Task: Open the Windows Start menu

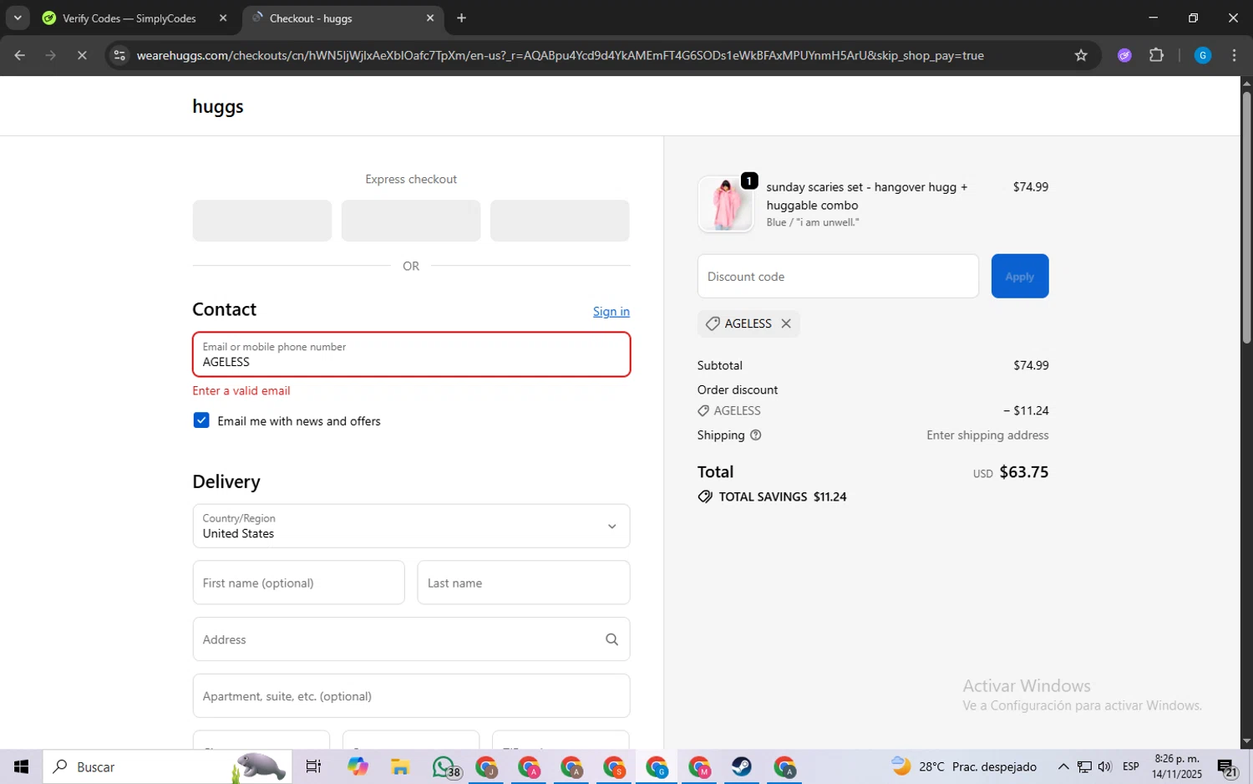Action: click(21, 766)
